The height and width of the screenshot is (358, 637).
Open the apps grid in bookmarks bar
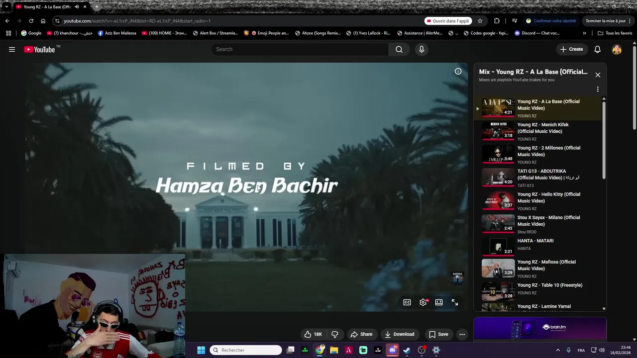coord(8,33)
